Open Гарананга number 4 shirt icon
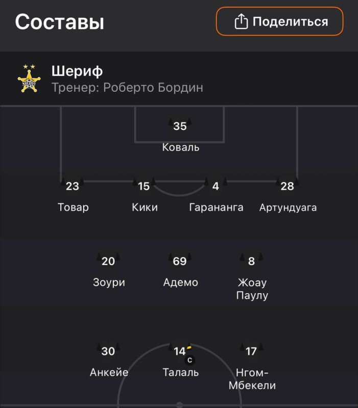 [x=216, y=186]
